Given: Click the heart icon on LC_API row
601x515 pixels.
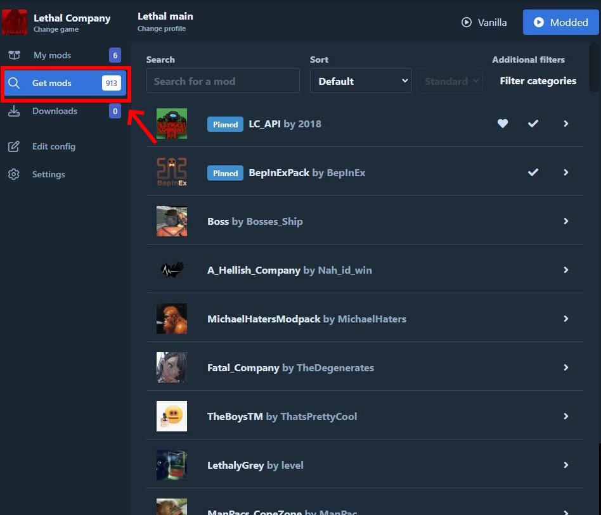Looking at the screenshot, I should pyautogui.click(x=503, y=124).
